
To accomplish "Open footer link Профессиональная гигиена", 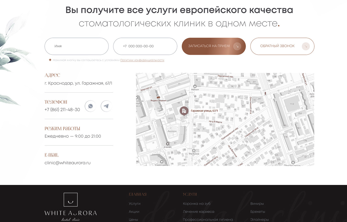I will coord(208,220).
